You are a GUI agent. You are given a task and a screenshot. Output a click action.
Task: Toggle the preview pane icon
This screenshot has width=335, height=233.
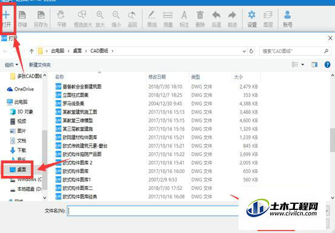tap(314, 64)
